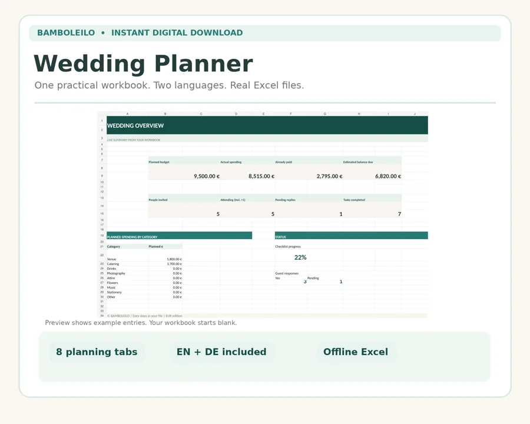Select the Venue category row
Screen dimensions: 530x424
(x=144, y=259)
